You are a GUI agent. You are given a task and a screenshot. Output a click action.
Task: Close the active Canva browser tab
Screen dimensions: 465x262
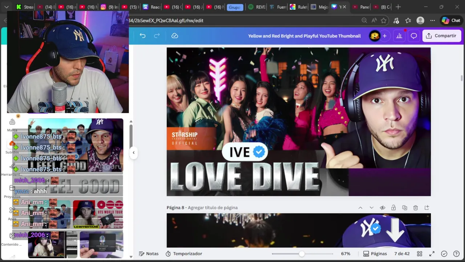tap(344, 7)
